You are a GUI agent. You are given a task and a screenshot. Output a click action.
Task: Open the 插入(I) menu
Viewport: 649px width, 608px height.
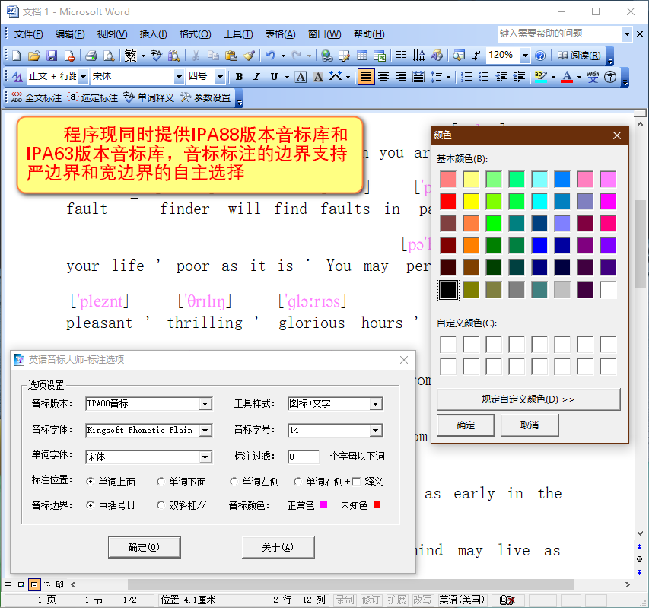153,34
